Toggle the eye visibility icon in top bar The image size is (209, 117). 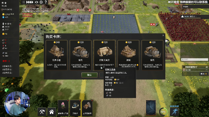coord(37,2)
